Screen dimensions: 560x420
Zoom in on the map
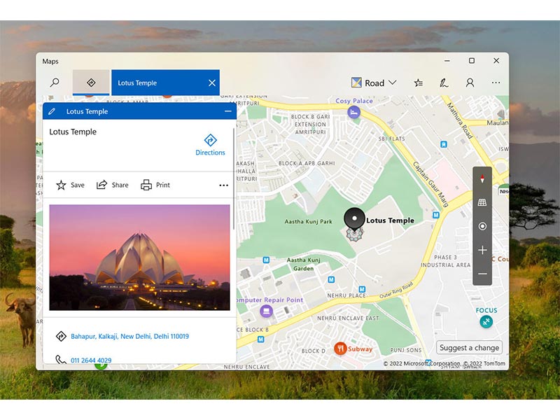coord(482,250)
